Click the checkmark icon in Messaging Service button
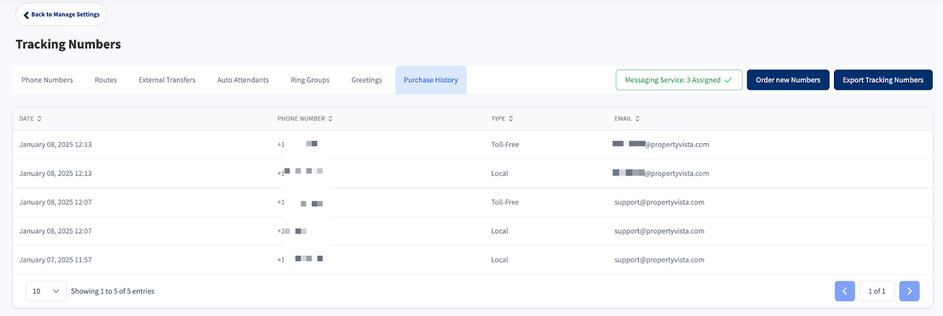943x316 pixels. 728,80
